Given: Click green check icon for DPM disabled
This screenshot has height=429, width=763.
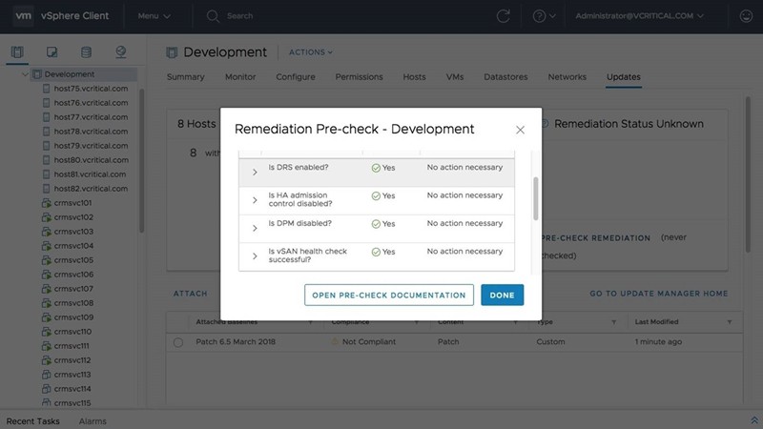Looking at the screenshot, I should (376, 224).
